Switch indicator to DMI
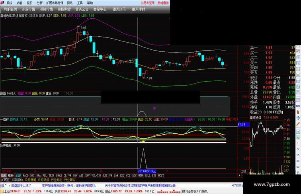This screenshot has width=301, height=194. coord(32,175)
